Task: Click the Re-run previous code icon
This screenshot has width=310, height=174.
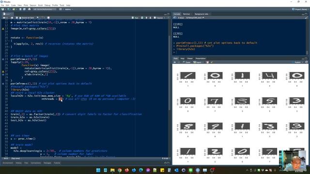Action: click(142, 18)
